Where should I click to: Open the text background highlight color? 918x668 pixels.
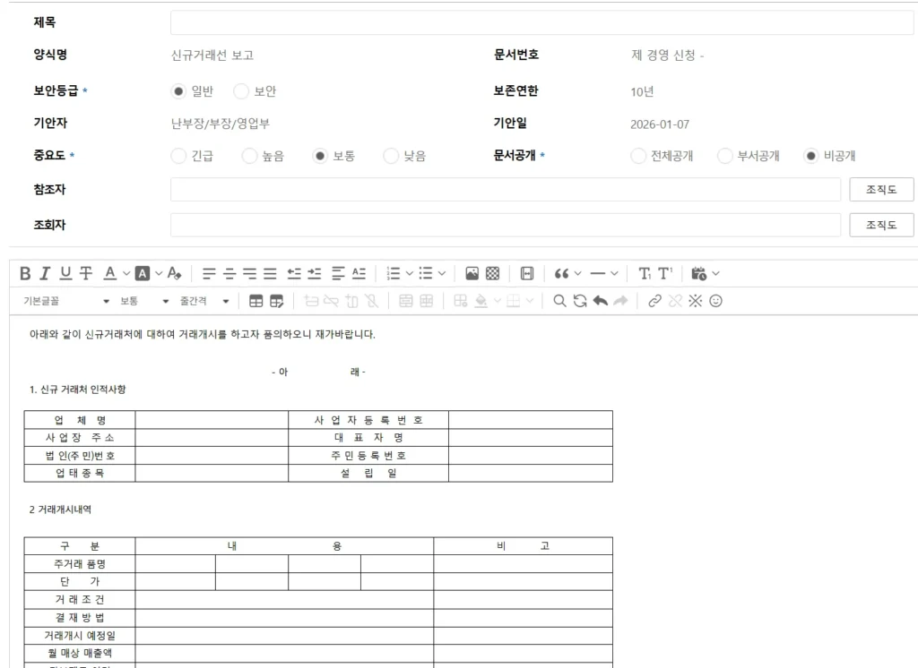(x=142, y=273)
